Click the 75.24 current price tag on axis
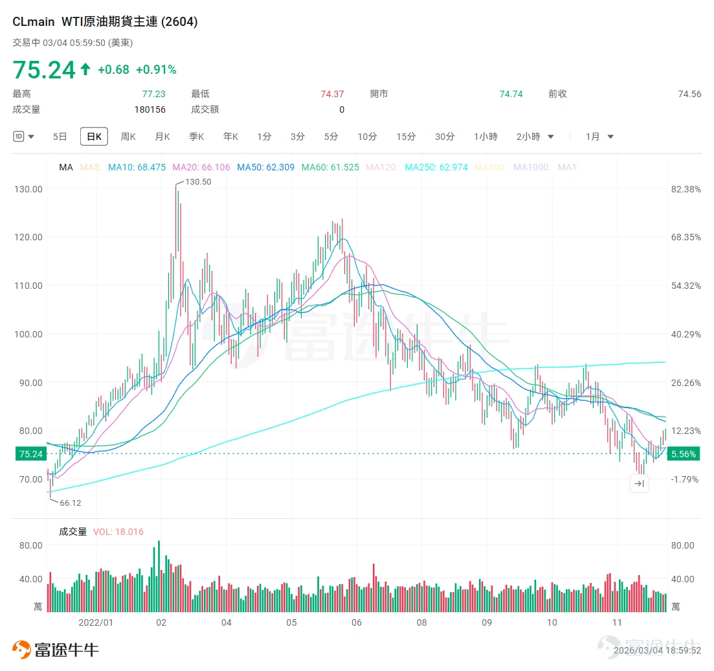 click(x=30, y=454)
